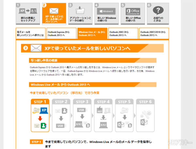
Task: Click the Outlook icon in STEP 5
Action: pyautogui.click(x=121, y=125)
